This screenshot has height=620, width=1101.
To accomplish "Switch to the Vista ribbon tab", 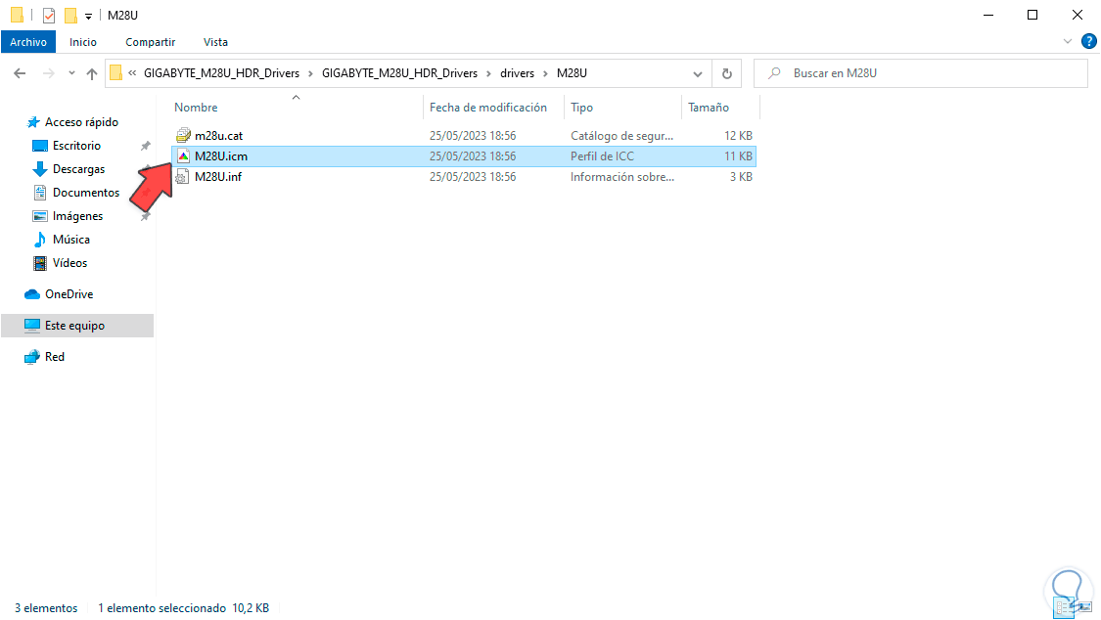I will [215, 42].
